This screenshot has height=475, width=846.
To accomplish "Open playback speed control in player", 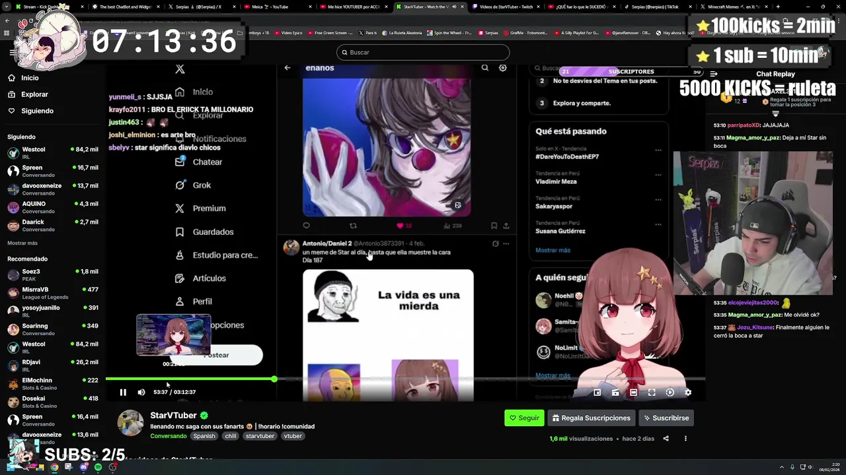I will tap(670, 393).
